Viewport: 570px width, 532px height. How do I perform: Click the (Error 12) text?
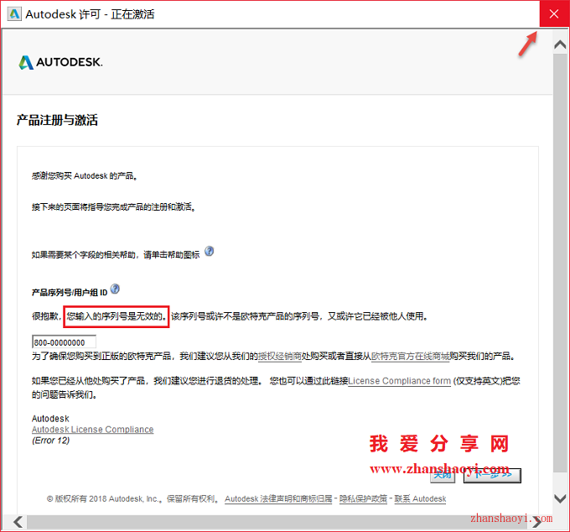[x=50, y=441]
